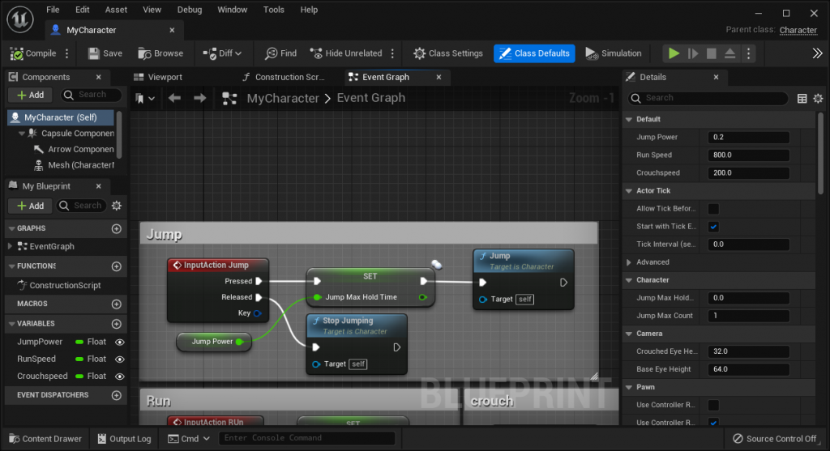Toggle first unchecked Use Controller Rotation checkbox
The height and width of the screenshot is (451, 830).
click(713, 405)
